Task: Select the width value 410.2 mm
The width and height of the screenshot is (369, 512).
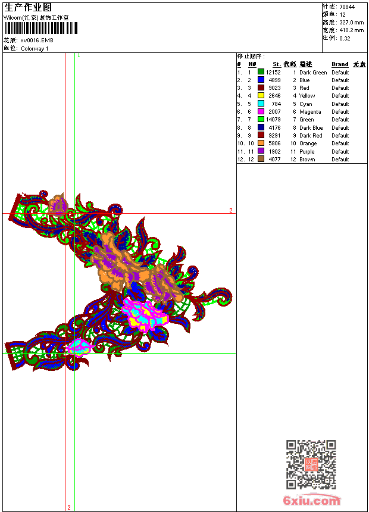Action: click(352, 30)
